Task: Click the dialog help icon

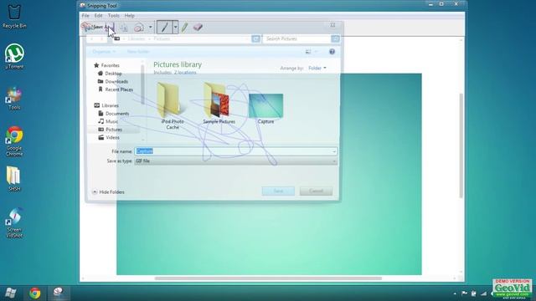Action: coord(332,52)
